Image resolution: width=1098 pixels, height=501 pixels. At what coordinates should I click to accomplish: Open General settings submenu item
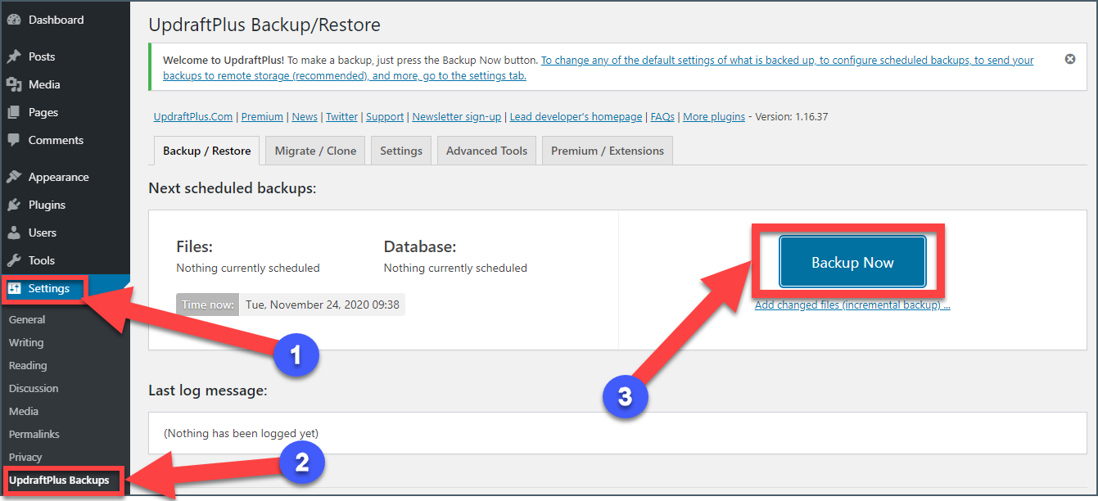tap(27, 319)
